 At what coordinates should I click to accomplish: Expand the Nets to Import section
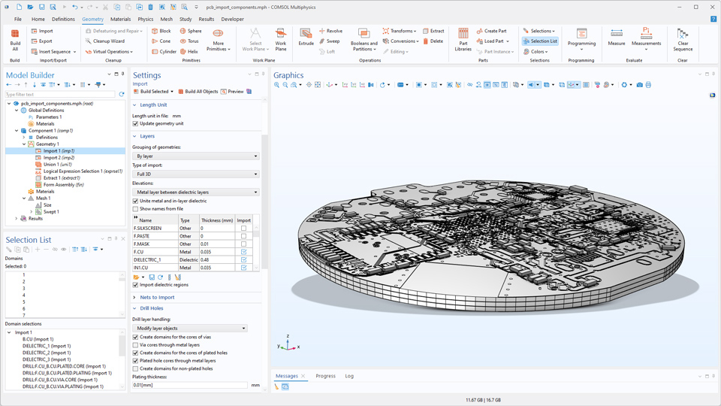[157, 298]
